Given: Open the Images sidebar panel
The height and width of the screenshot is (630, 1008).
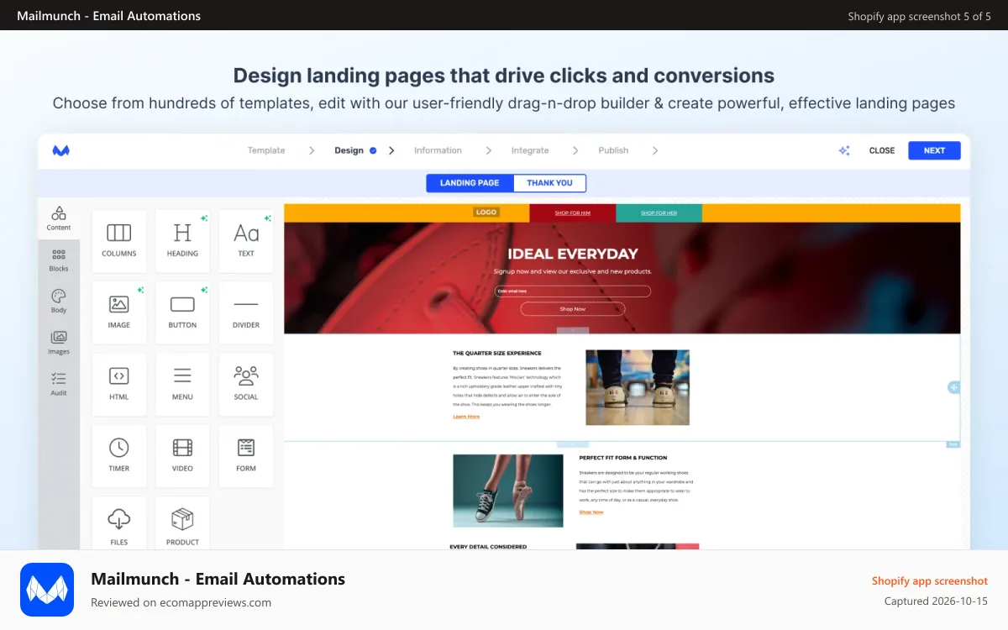Looking at the screenshot, I should (x=59, y=343).
